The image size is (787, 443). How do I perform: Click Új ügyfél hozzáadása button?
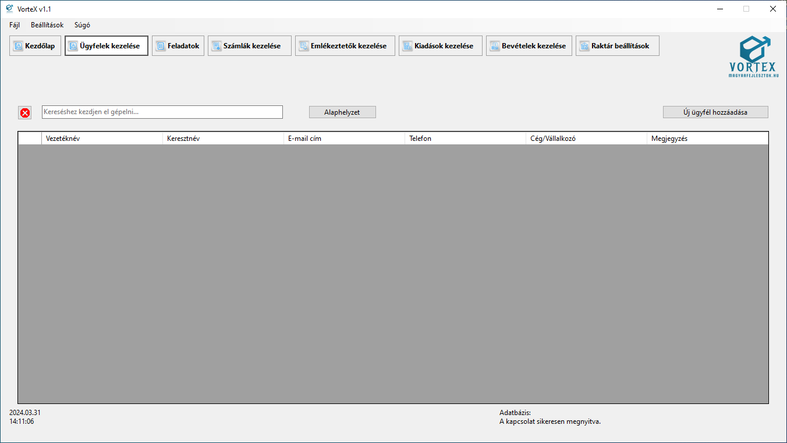point(715,112)
